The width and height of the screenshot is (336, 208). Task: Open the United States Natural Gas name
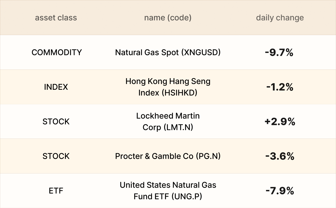tap(168, 185)
